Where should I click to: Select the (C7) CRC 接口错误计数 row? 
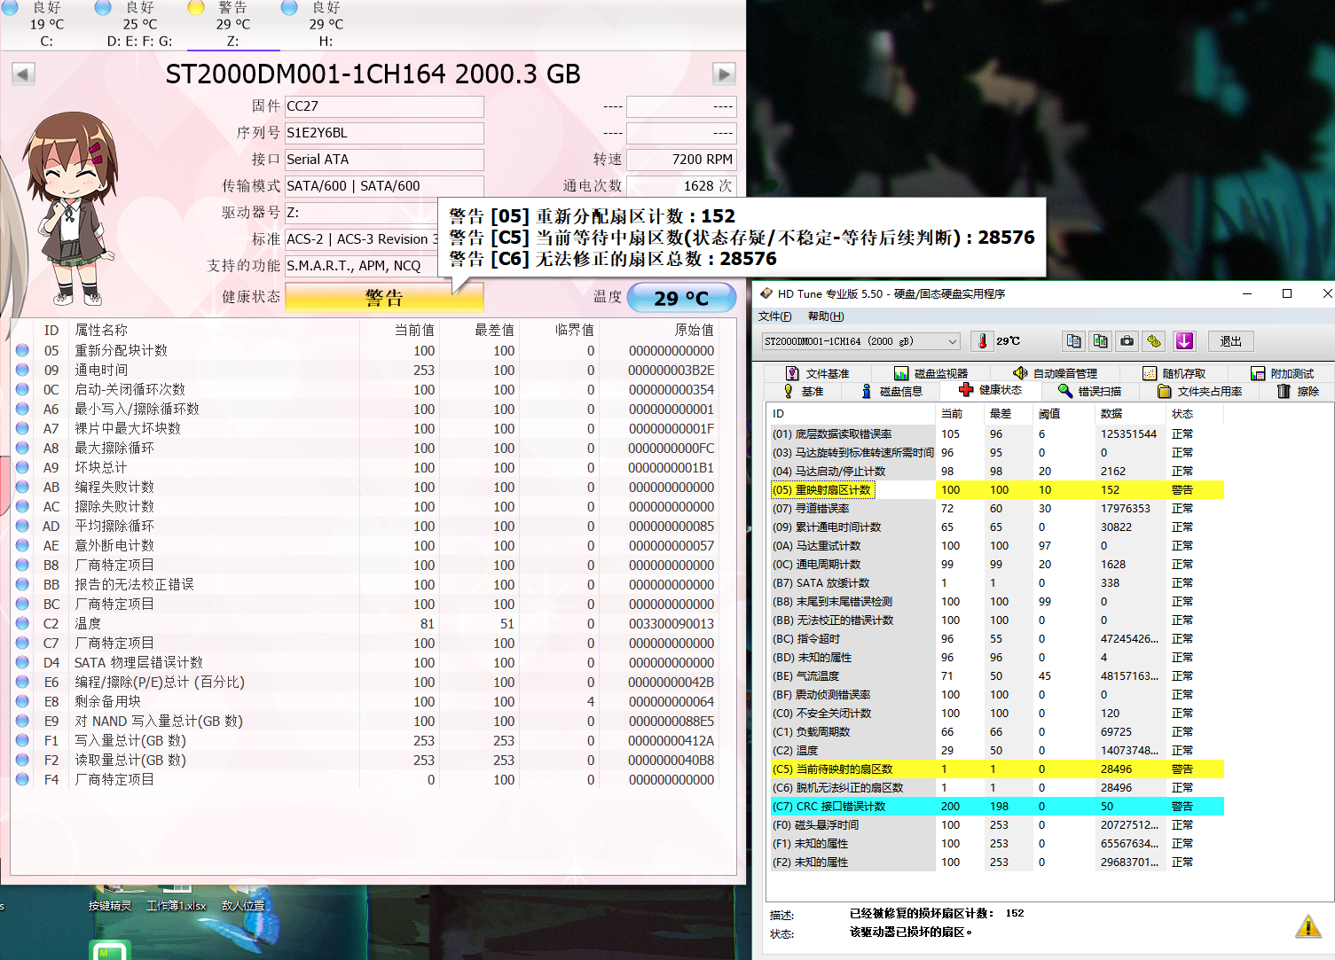tap(997, 806)
